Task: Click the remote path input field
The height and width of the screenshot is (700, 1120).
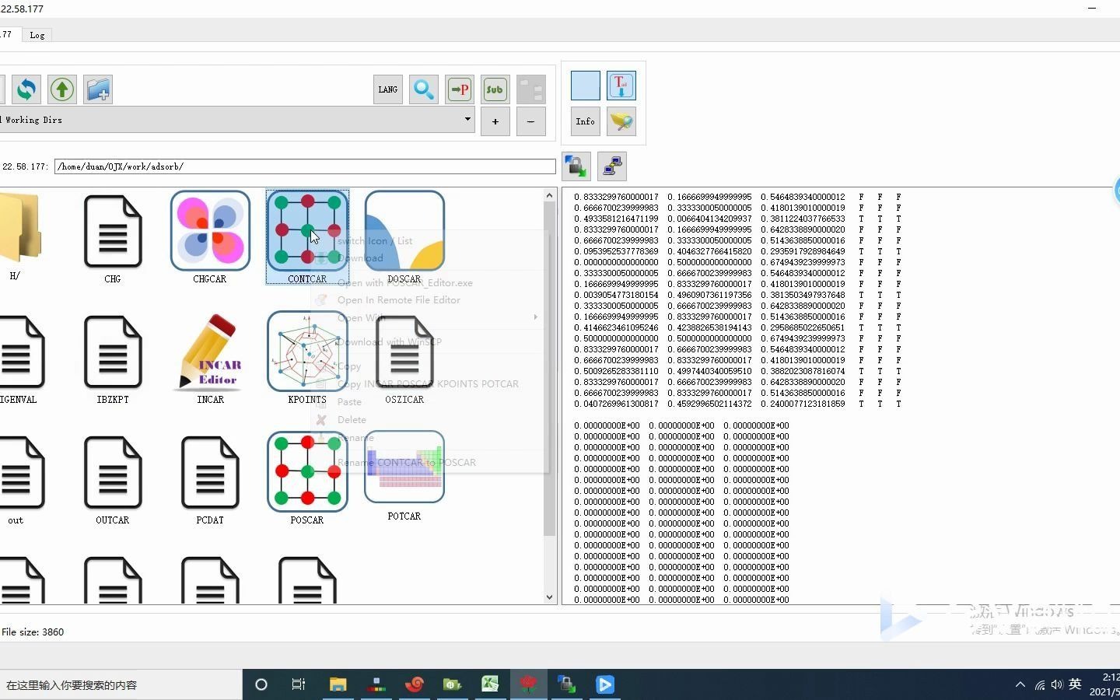Action: (x=305, y=166)
